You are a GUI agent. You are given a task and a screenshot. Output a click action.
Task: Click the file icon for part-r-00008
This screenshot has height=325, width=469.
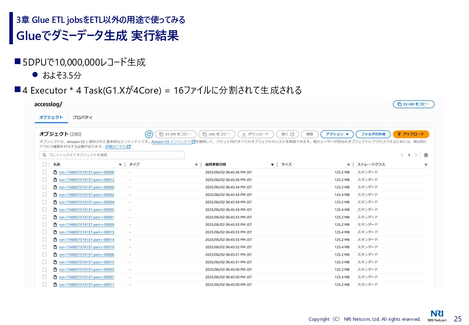[x=55, y=172]
